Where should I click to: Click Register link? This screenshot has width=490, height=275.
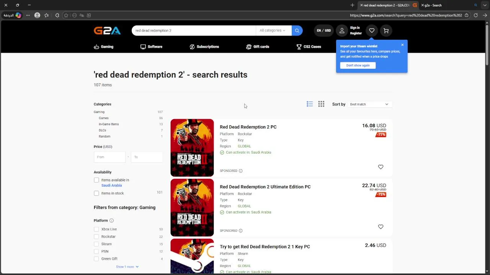click(356, 33)
